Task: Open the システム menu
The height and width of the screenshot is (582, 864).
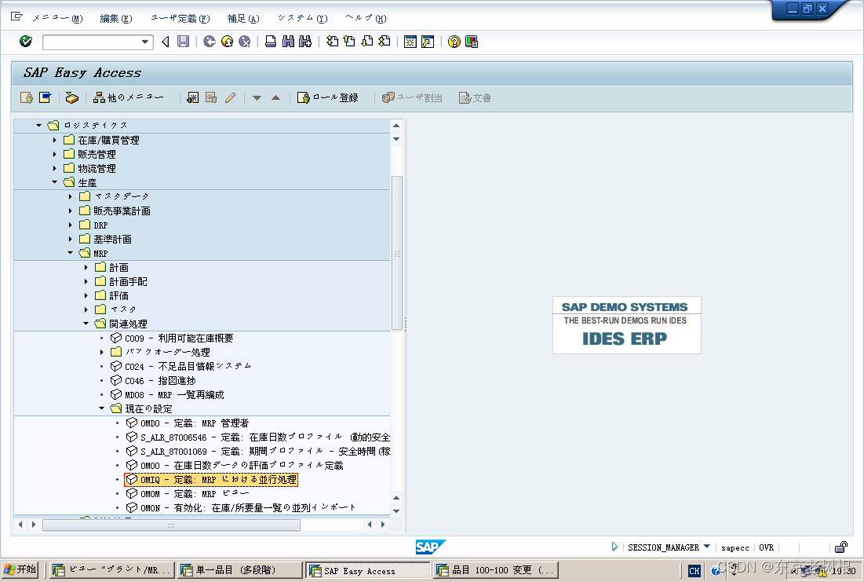Action: point(302,18)
